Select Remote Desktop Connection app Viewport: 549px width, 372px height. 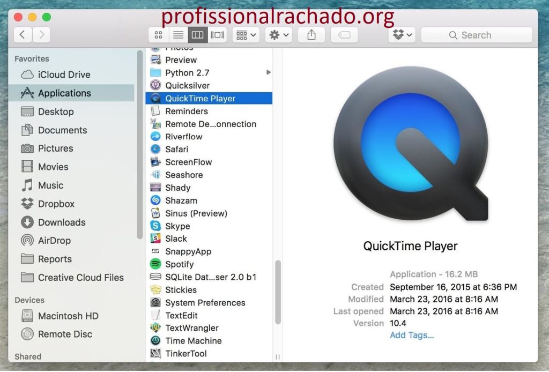(209, 124)
